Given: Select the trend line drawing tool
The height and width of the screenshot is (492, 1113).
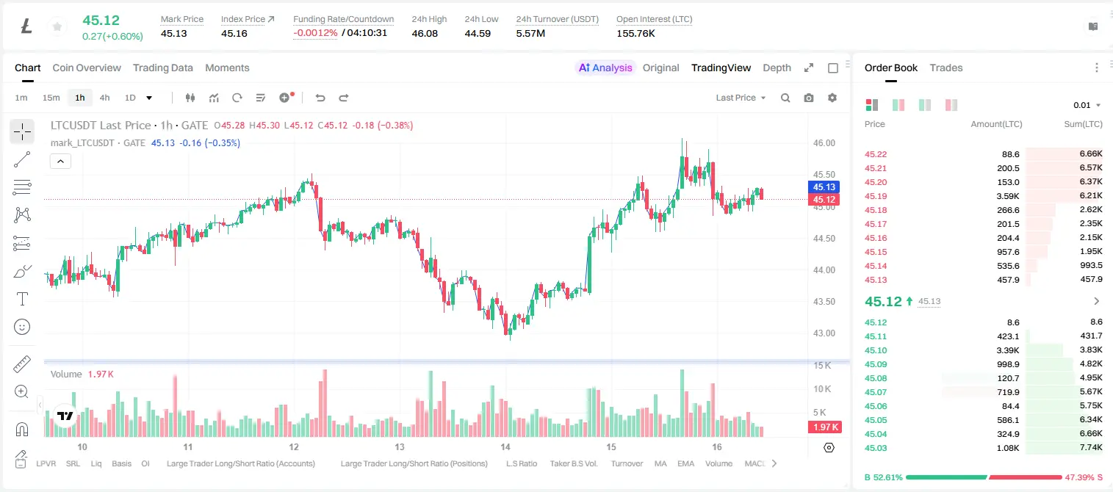Looking at the screenshot, I should [22, 159].
